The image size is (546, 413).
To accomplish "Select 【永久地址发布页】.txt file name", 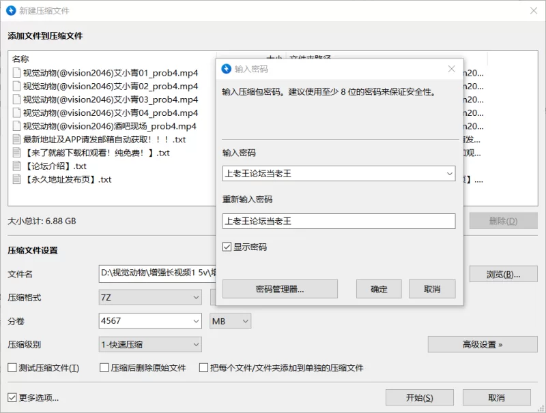I will 67,179.
